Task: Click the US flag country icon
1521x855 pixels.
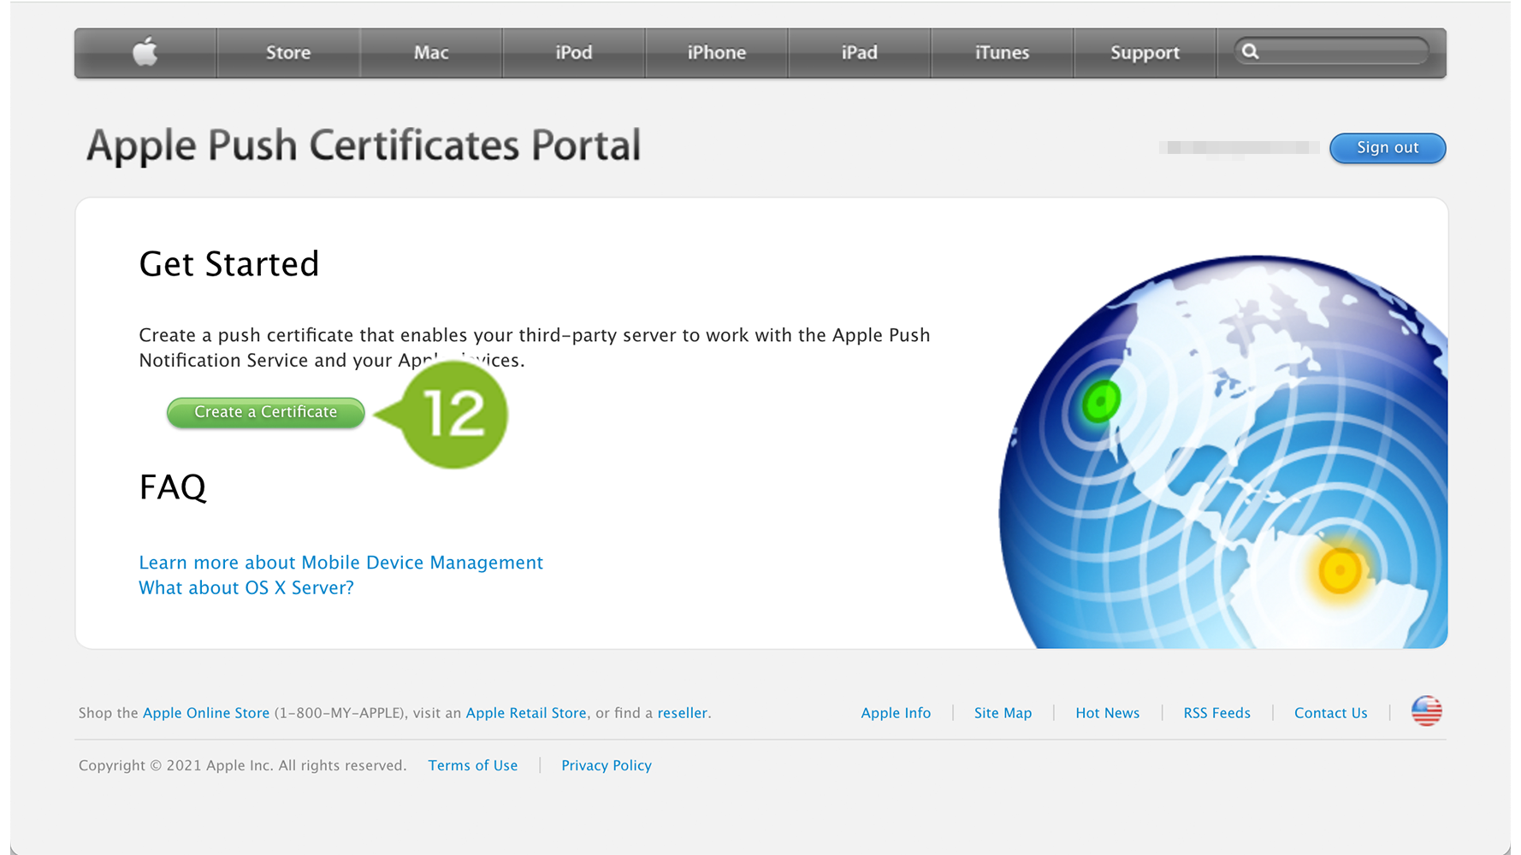Action: coord(1426,711)
